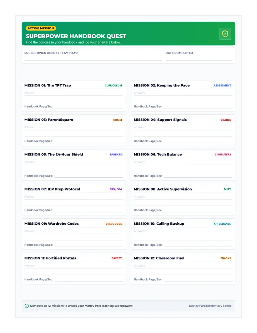Click Mission 03 ParentSquare Handbook Page/Sec field

point(89,141)
